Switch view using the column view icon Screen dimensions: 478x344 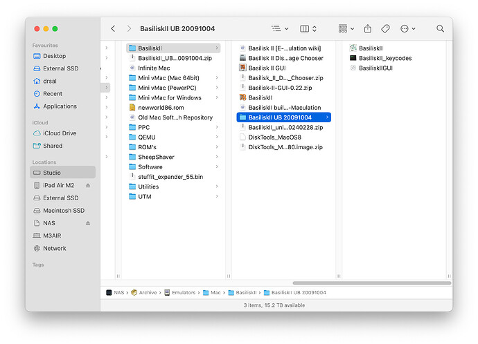click(308, 28)
